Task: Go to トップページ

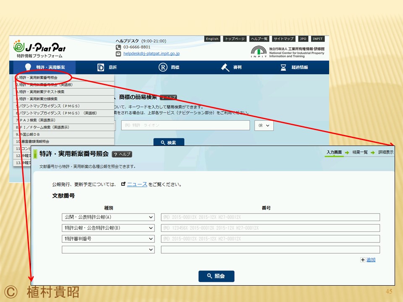Action: click(235, 39)
